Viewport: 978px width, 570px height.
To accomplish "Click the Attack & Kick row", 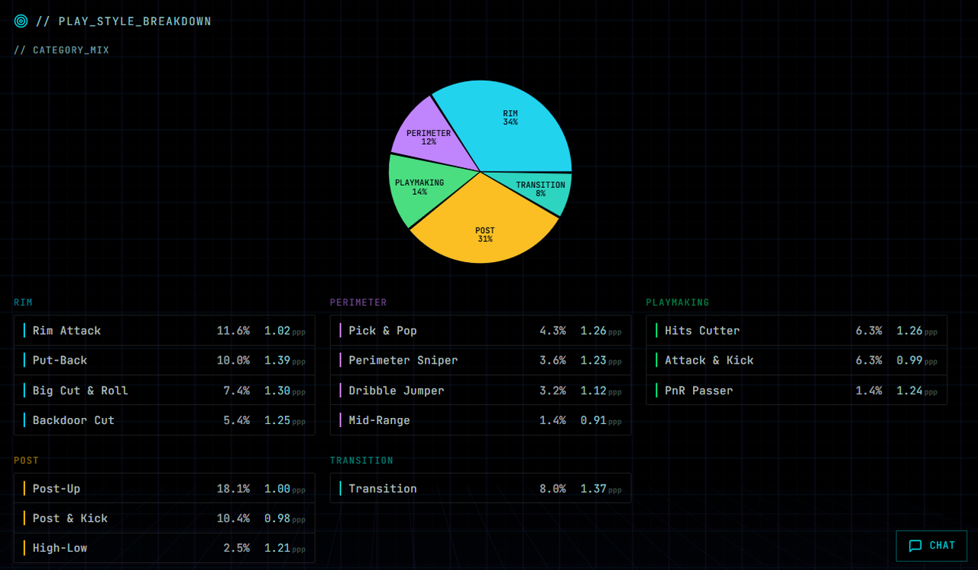I will [x=796, y=361].
